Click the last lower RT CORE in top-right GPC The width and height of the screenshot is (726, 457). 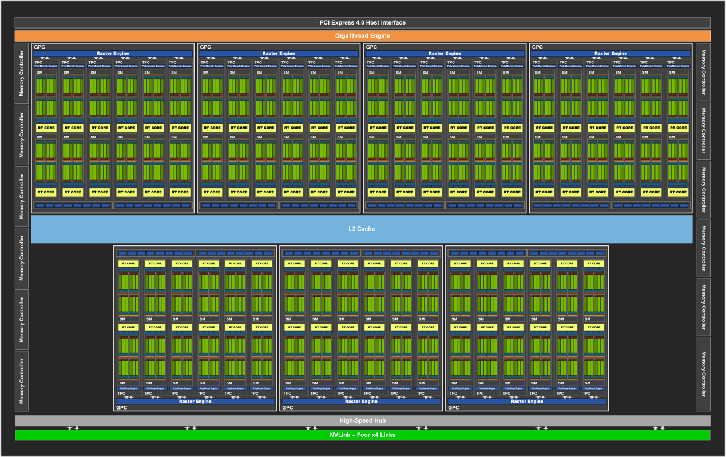coord(678,192)
